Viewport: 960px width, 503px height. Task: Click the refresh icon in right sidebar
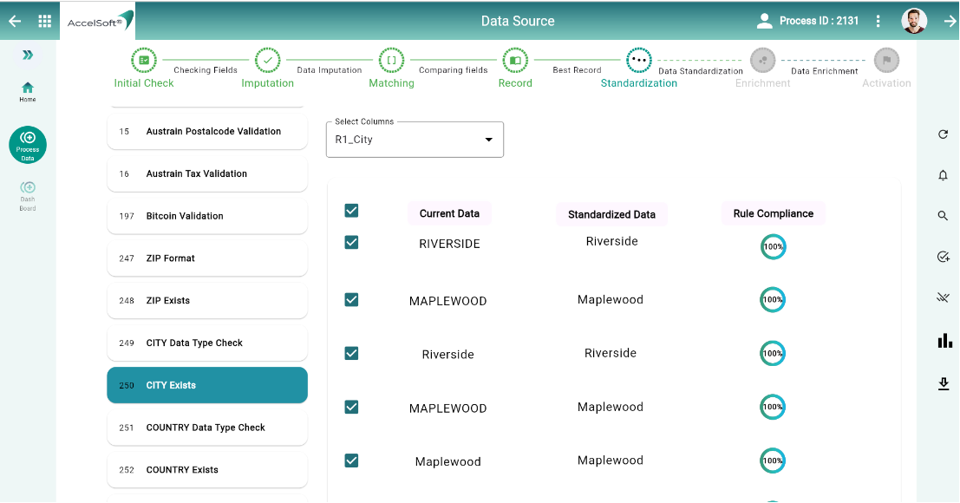(x=944, y=134)
